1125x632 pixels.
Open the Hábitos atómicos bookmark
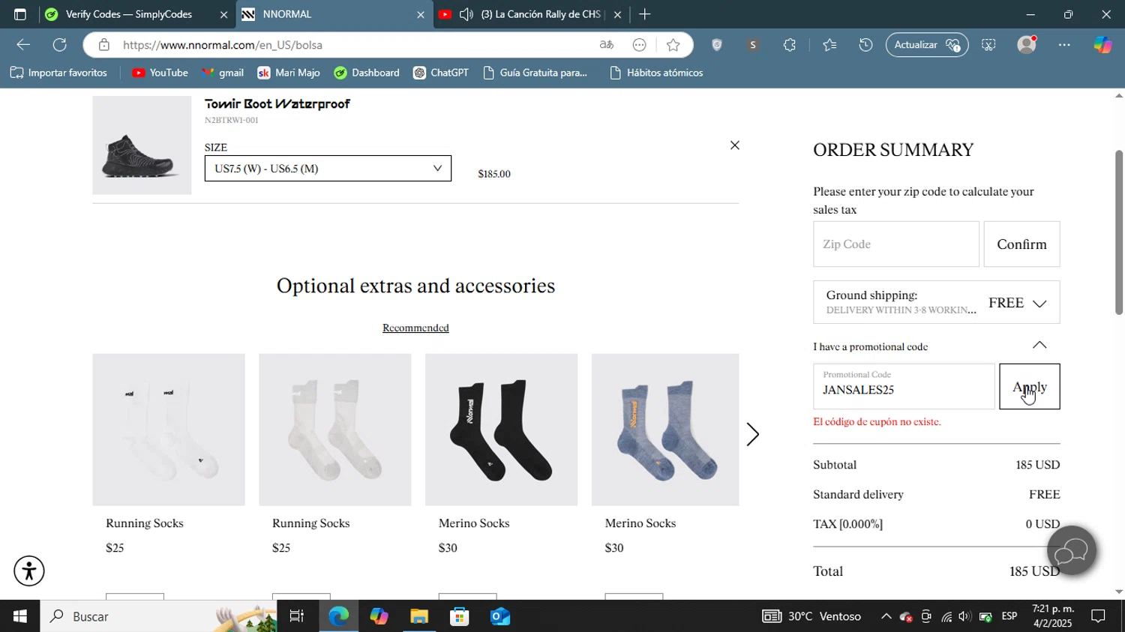[656, 73]
